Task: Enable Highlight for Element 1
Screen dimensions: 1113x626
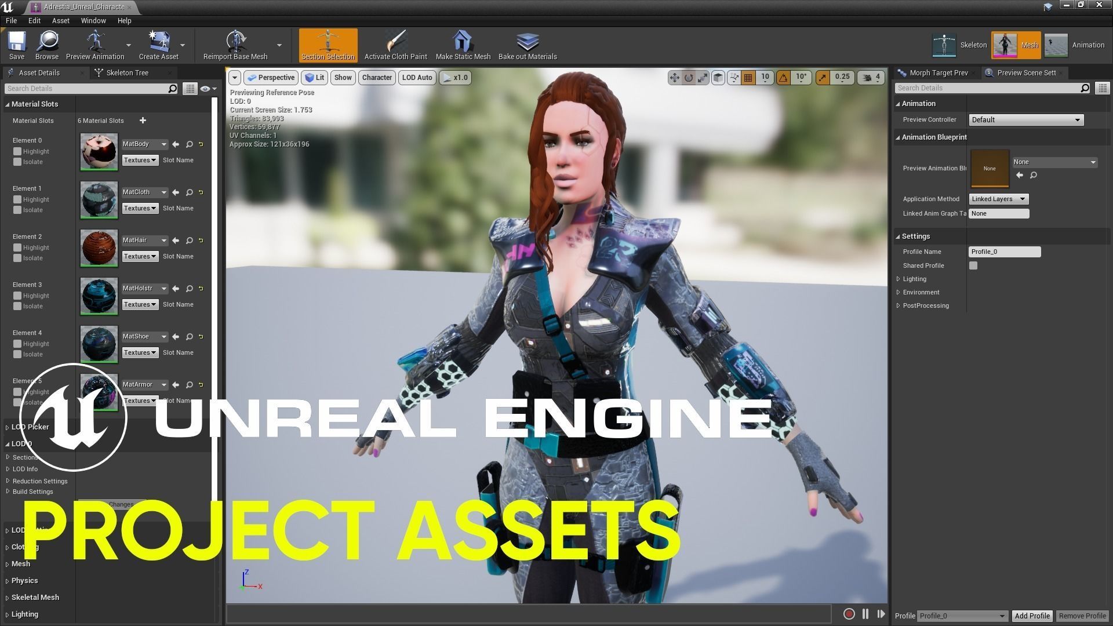Action: tap(17, 199)
